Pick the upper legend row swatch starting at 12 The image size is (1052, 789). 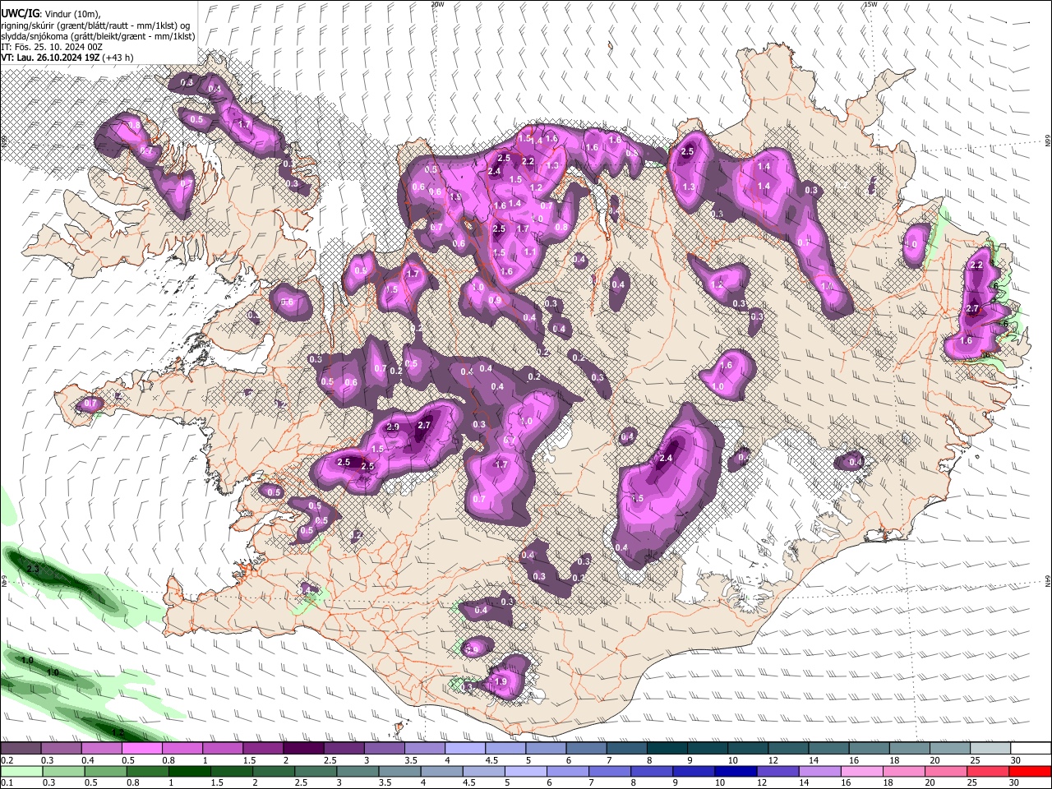click(x=788, y=748)
